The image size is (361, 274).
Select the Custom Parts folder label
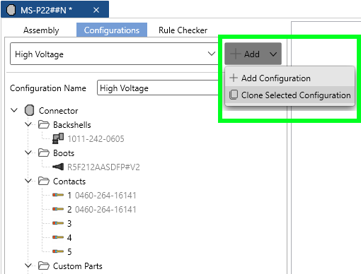pos(78,266)
